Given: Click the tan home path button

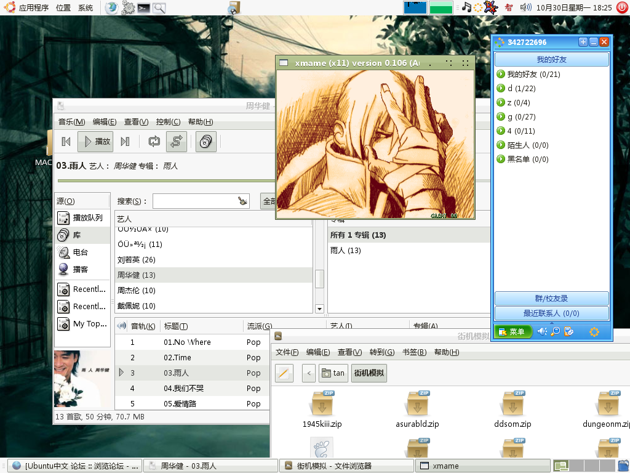Looking at the screenshot, I should pos(333,373).
